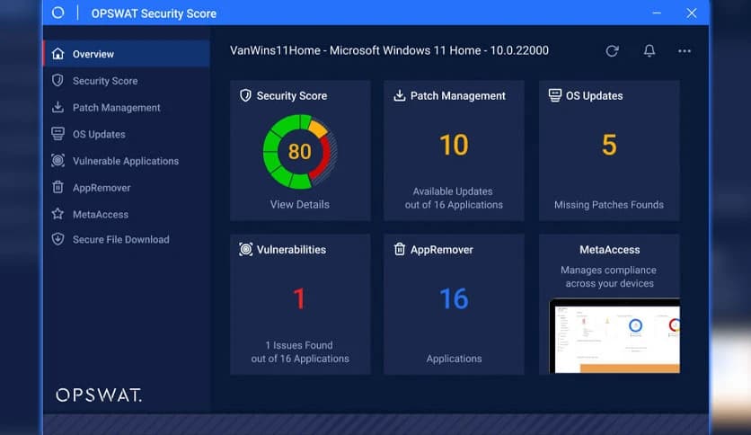Go to Patch Management in sidebar
The width and height of the screenshot is (751, 435).
[x=127, y=107]
